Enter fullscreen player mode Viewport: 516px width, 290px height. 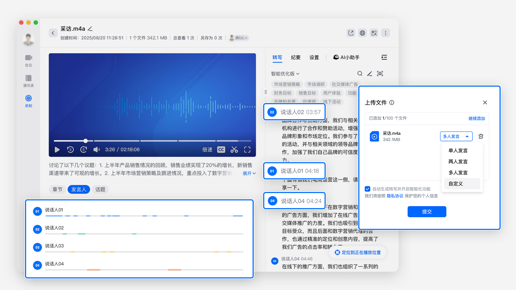[x=247, y=150]
